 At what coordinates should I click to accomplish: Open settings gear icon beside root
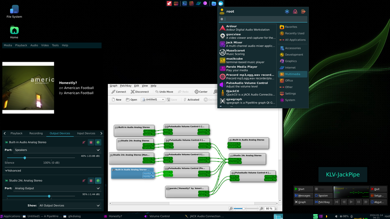pyautogui.click(x=287, y=12)
